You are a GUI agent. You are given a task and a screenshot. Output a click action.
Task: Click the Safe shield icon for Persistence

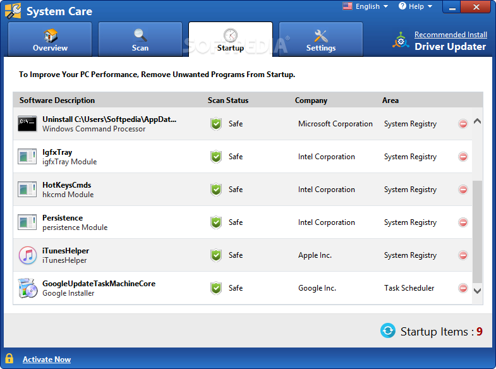coord(216,222)
